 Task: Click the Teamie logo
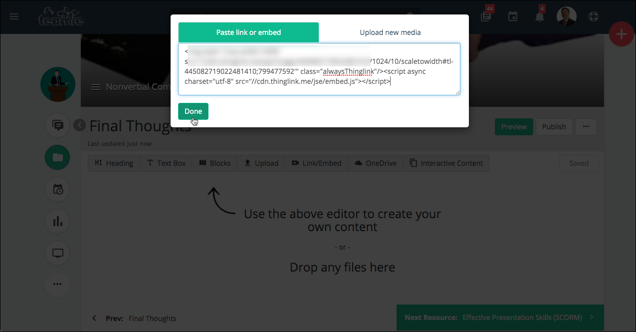click(61, 16)
